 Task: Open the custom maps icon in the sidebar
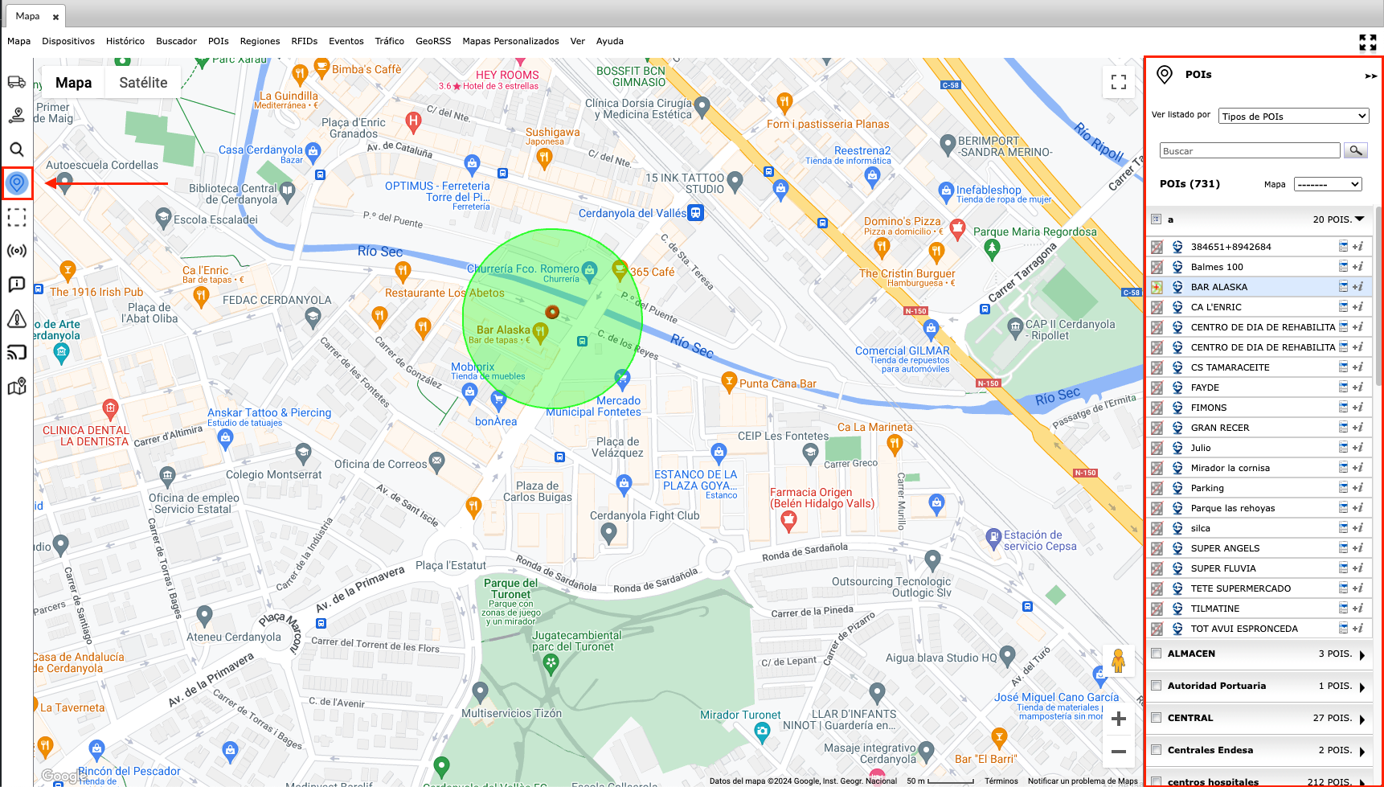(x=17, y=387)
